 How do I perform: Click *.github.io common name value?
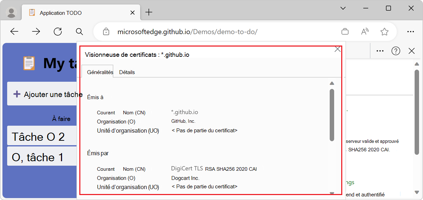click(x=184, y=112)
